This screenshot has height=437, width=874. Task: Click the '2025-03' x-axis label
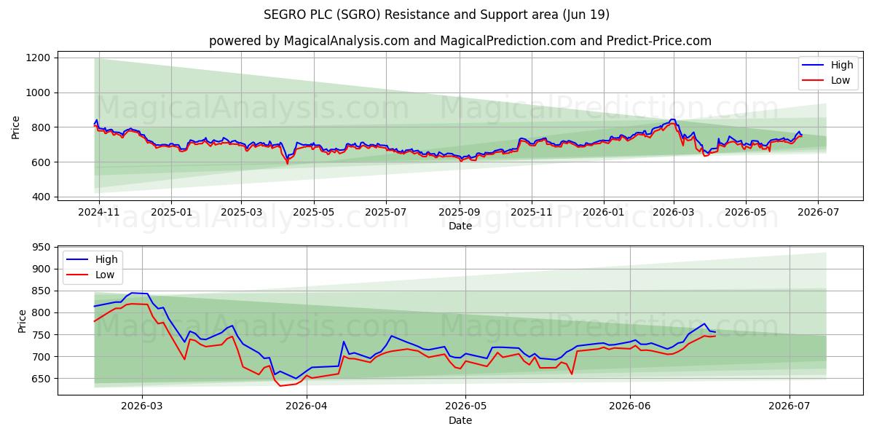[241, 212]
